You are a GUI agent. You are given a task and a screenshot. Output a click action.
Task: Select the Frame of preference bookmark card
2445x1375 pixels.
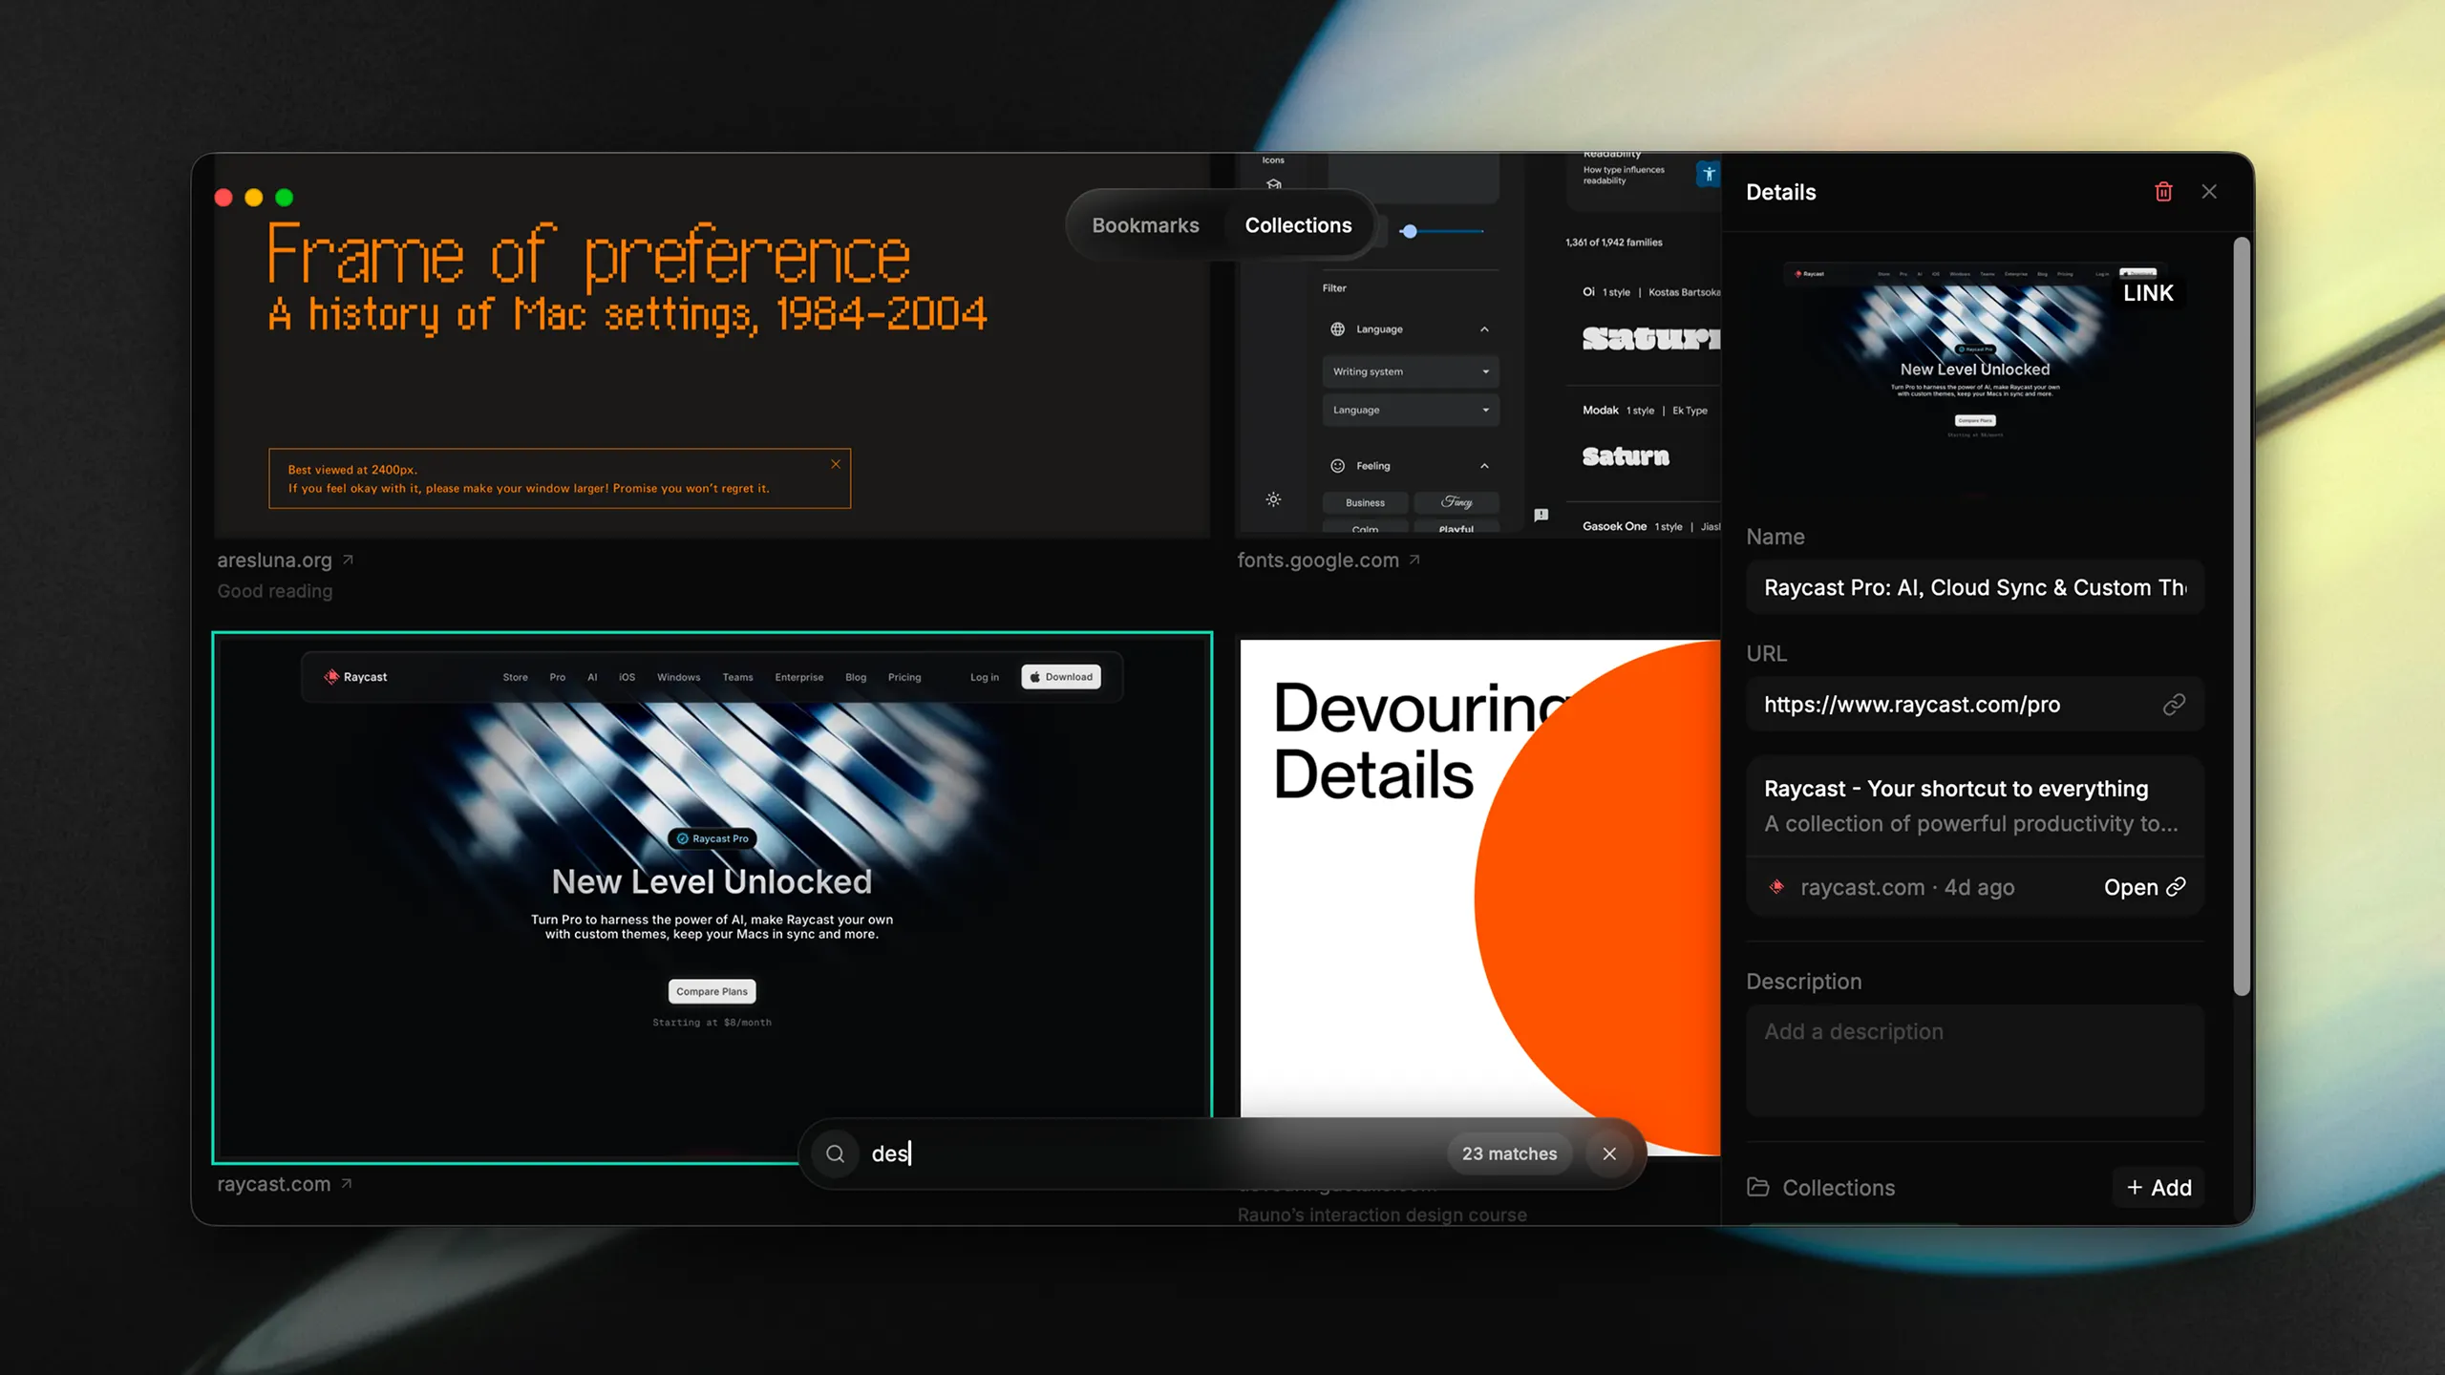tap(712, 346)
